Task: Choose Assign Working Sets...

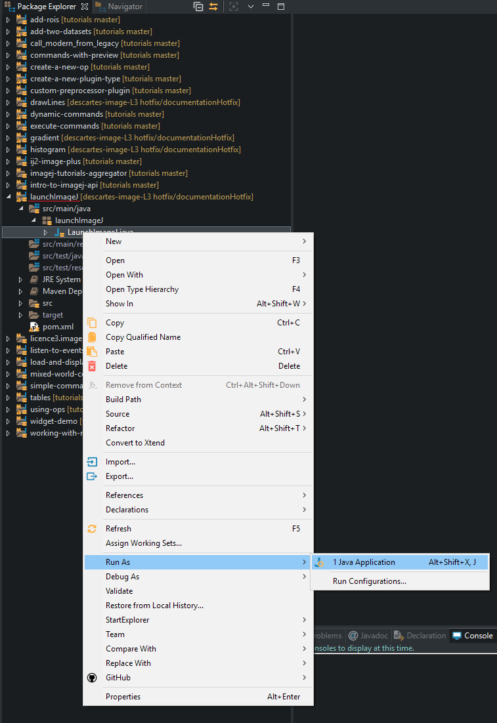Action: [199, 543]
